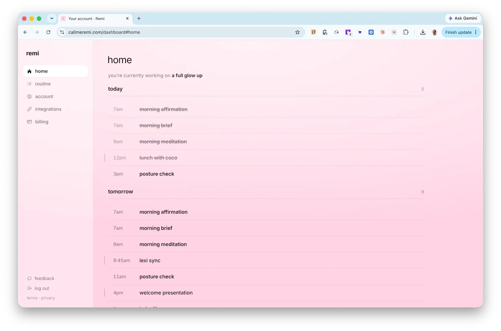
Task: Click the orange starburst extension icon
Action: [x=383, y=32]
